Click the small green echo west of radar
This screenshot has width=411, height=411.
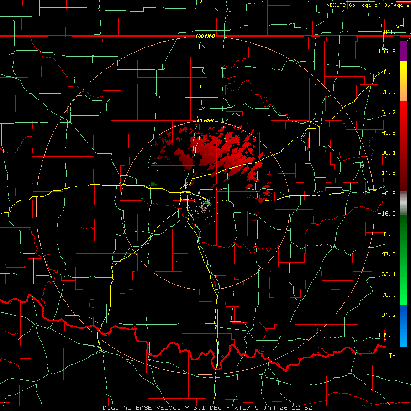[x=153, y=184]
